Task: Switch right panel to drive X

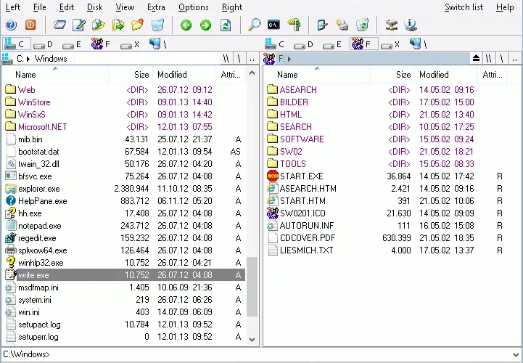Action: coord(390,44)
